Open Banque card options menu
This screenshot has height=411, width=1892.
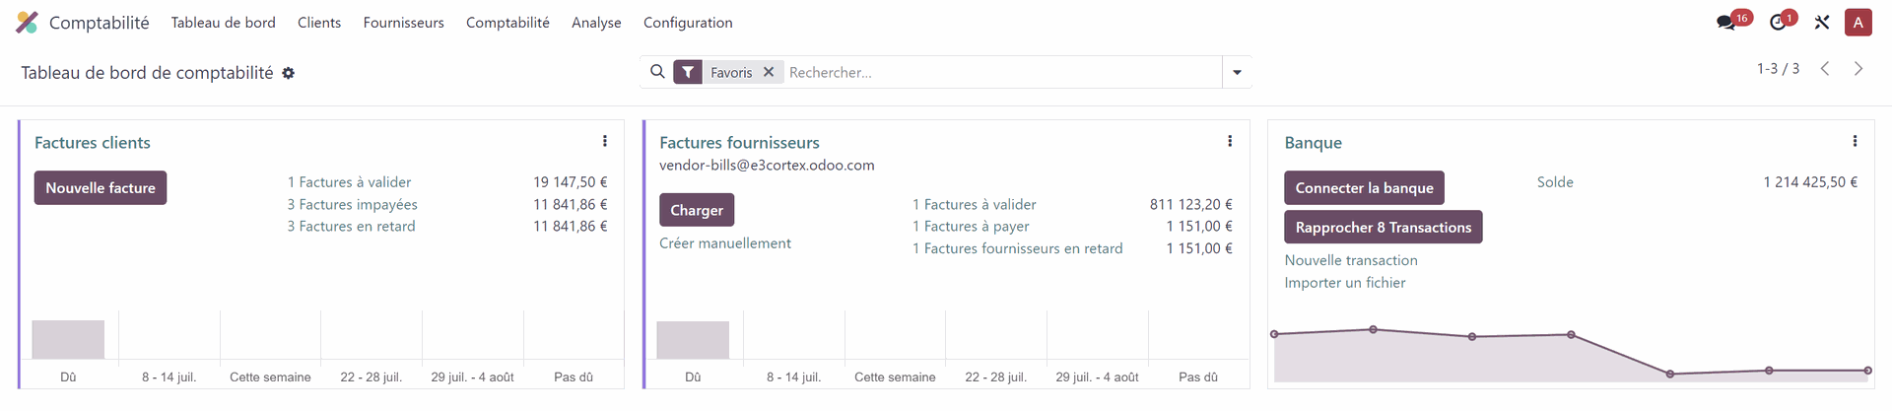1855,142
